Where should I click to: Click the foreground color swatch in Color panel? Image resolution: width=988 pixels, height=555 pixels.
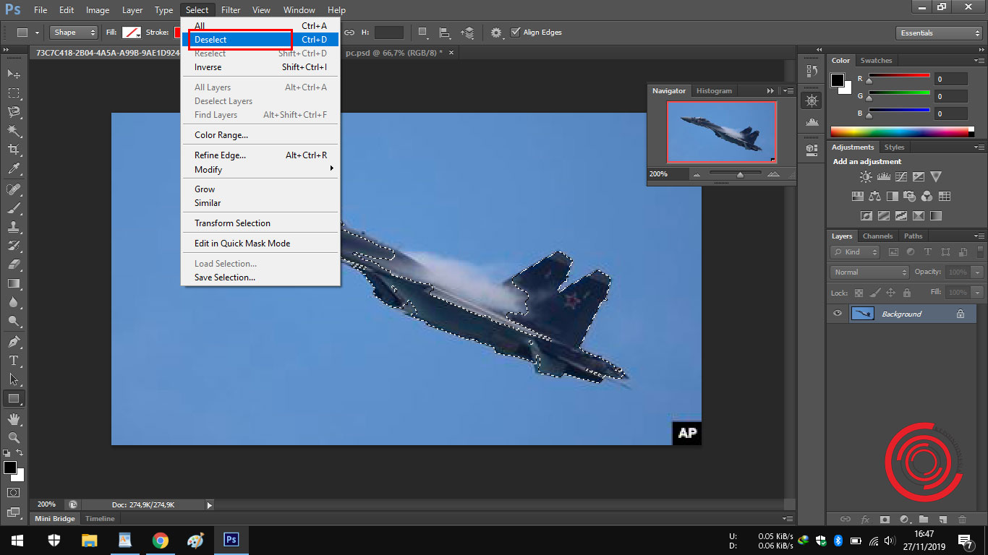pos(838,79)
